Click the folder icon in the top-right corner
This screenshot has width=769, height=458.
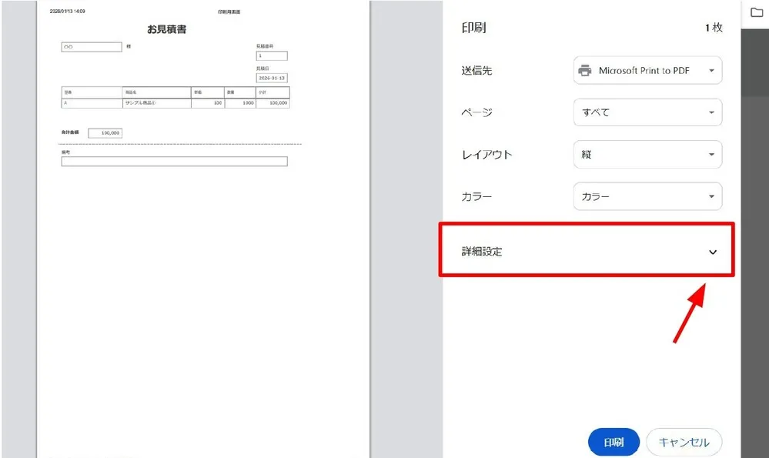(756, 12)
